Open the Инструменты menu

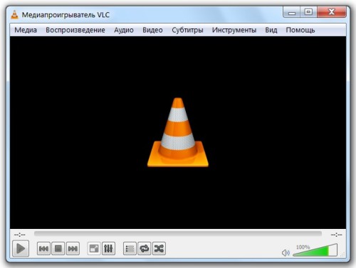click(234, 30)
